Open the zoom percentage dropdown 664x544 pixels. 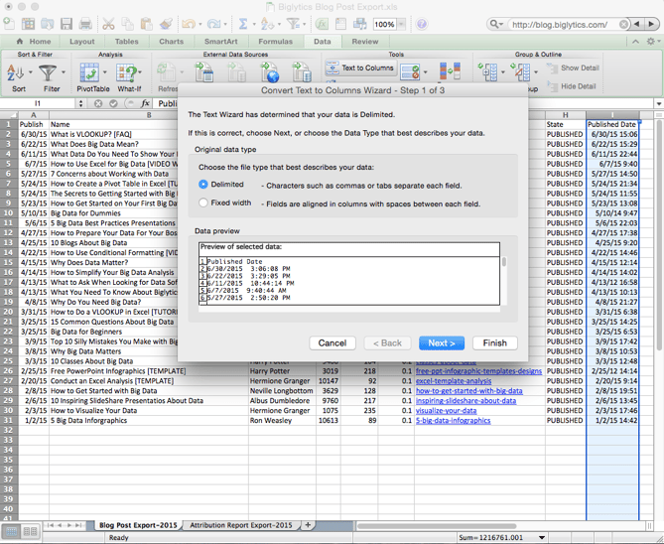[403, 24]
